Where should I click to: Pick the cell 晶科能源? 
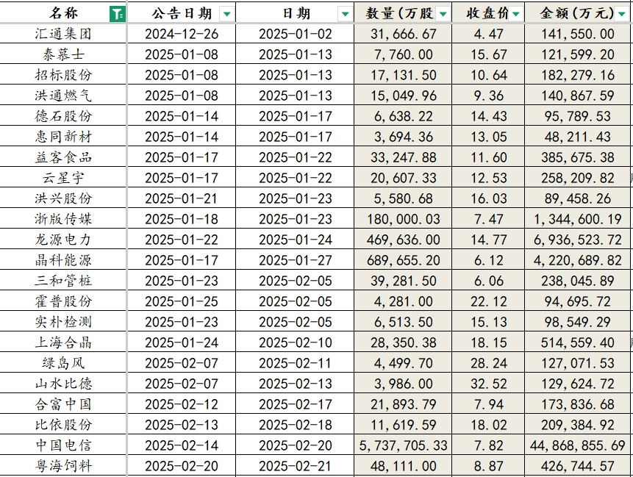tap(63, 260)
